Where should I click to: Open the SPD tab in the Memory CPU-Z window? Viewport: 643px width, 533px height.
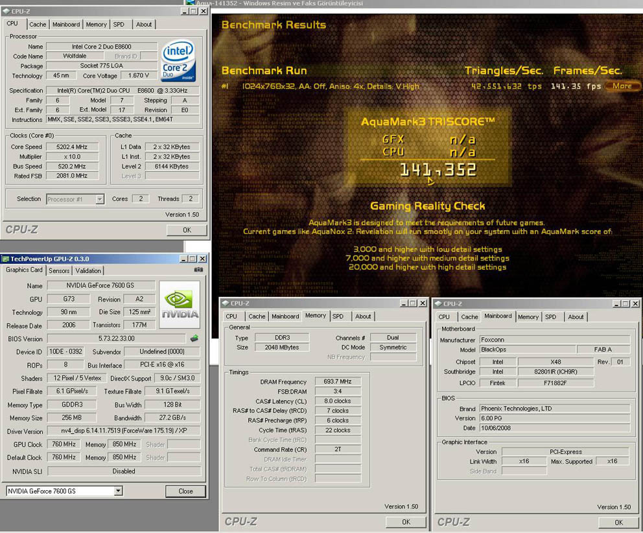[338, 316]
